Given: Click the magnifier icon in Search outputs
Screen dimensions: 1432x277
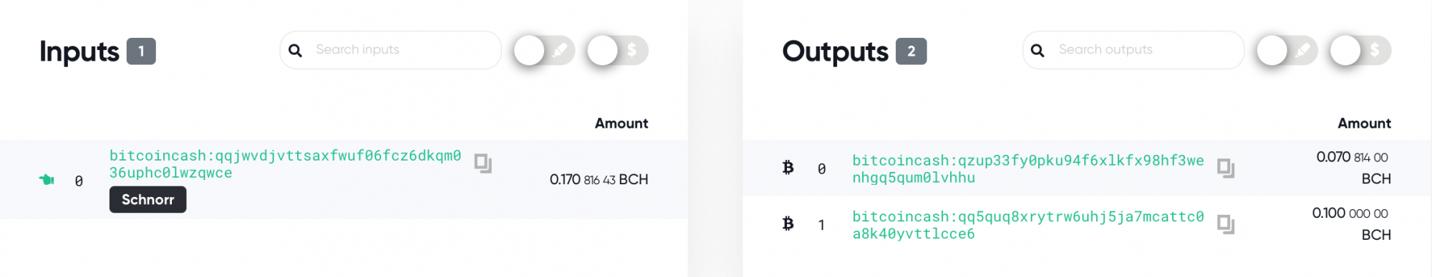Looking at the screenshot, I should click(x=1037, y=50).
